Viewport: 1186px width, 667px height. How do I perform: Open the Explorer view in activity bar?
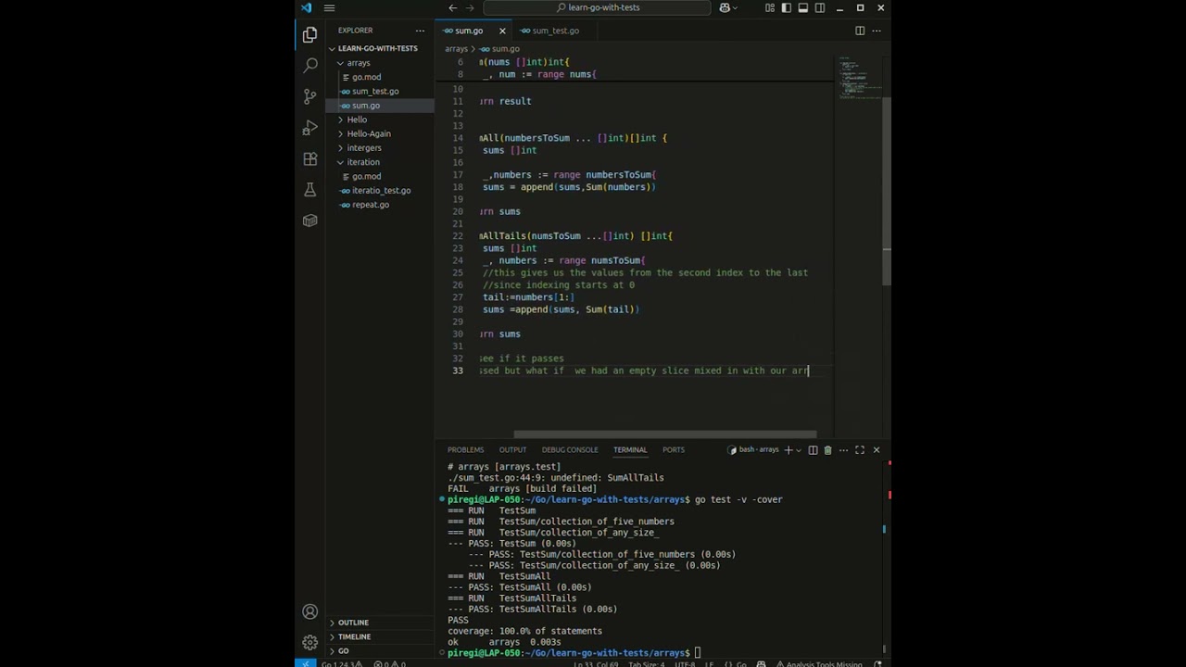309,34
